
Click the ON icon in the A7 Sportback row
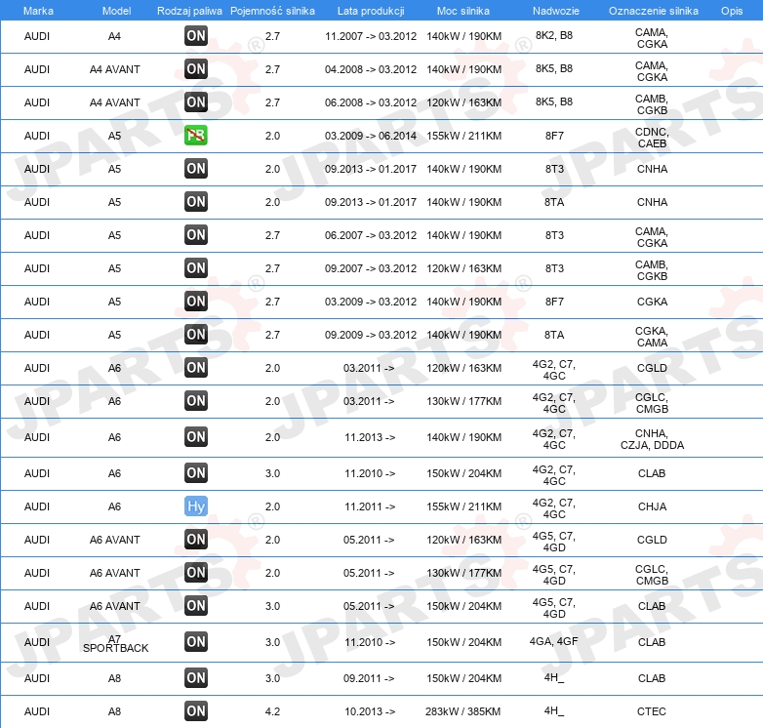coord(196,641)
